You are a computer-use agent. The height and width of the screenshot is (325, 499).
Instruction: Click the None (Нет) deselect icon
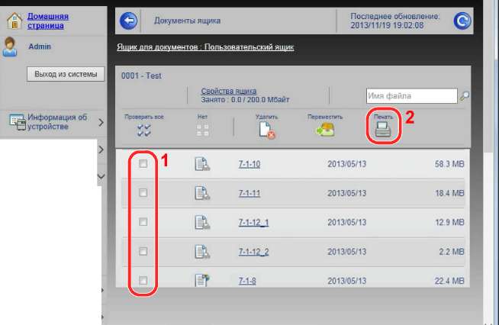pyautogui.click(x=202, y=130)
